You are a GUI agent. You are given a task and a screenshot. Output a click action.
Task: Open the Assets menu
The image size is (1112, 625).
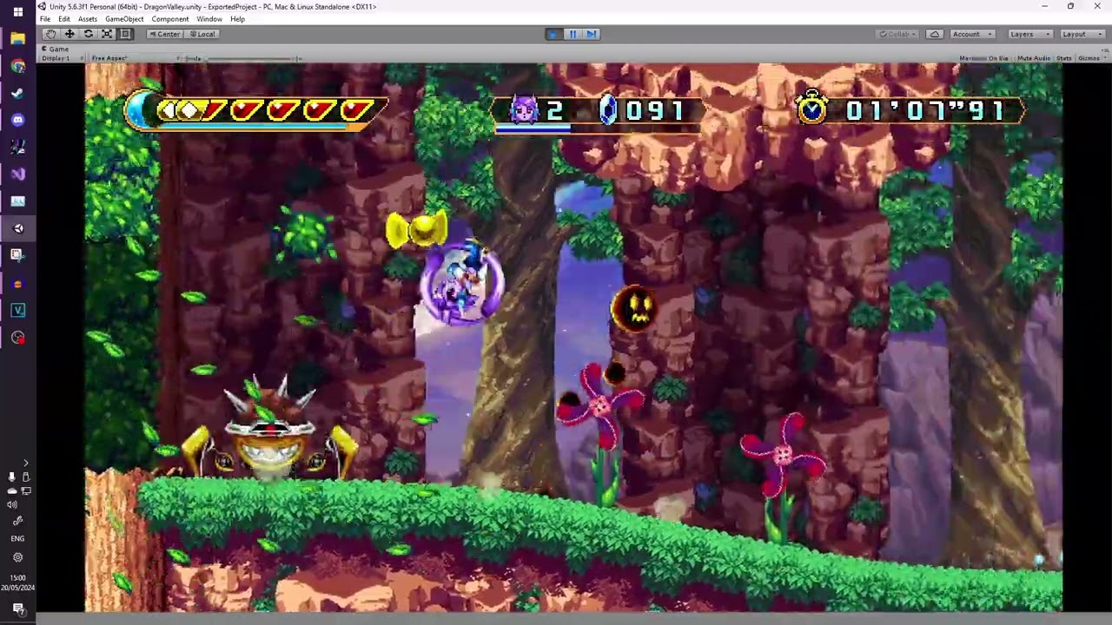88,19
